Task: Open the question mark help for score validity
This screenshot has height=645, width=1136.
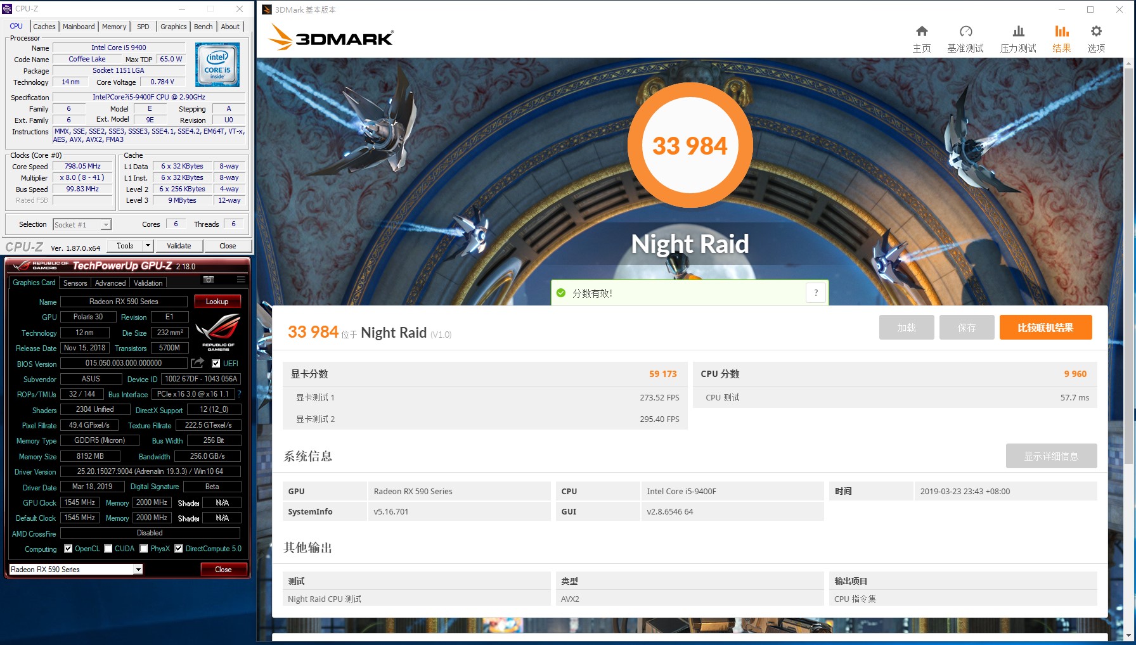Action: pyautogui.click(x=816, y=293)
